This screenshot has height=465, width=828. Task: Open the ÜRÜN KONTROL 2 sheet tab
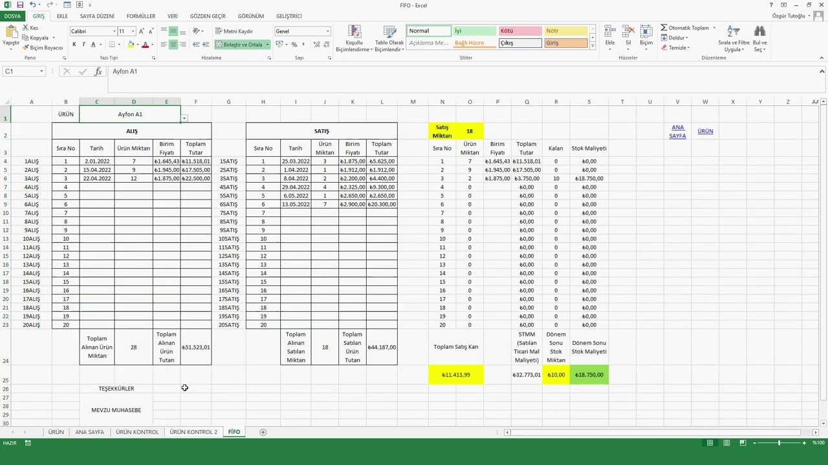pos(193,432)
